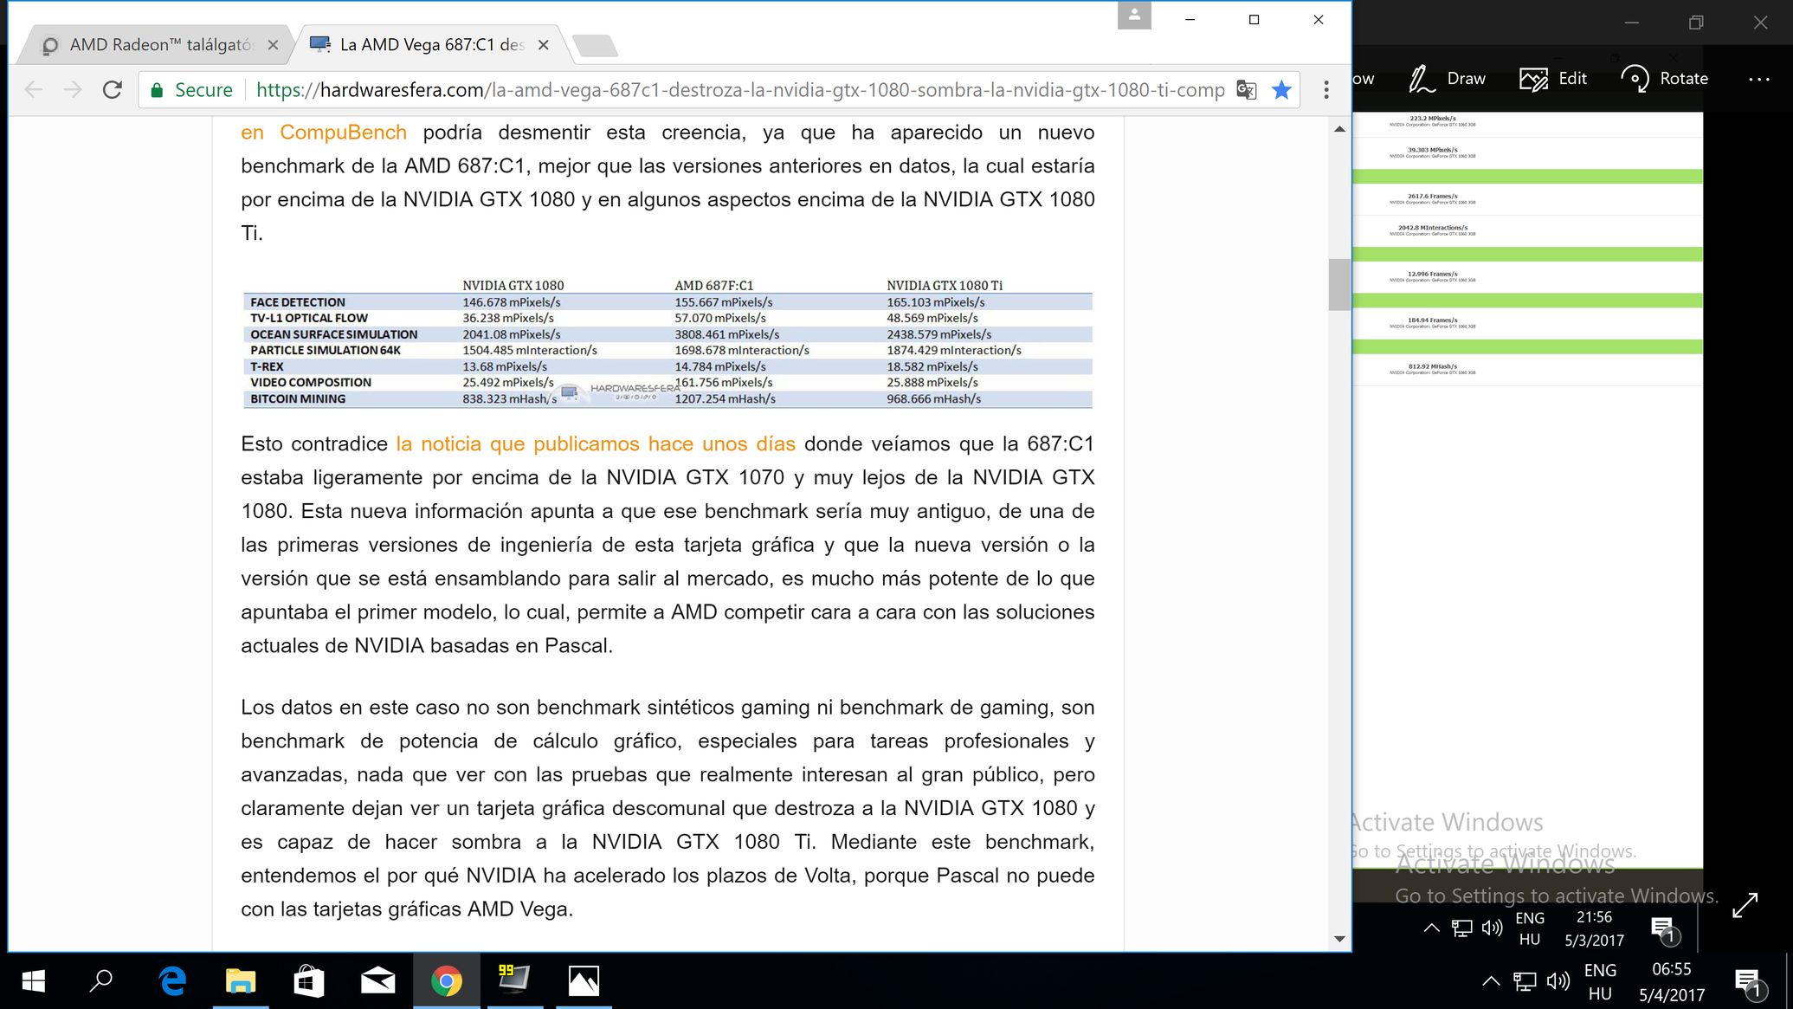Click the 'BITCOIN MINING' table row label
Screen dimensions: 1793x1009
(298, 399)
